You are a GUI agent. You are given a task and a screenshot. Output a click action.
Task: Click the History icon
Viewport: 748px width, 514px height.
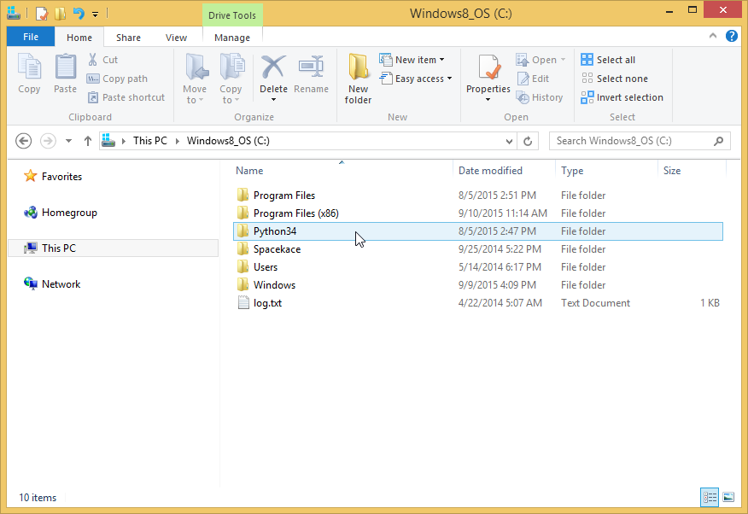pyautogui.click(x=523, y=97)
